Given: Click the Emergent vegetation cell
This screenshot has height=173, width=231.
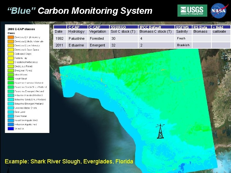Looking at the screenshot, I should 98,45.
